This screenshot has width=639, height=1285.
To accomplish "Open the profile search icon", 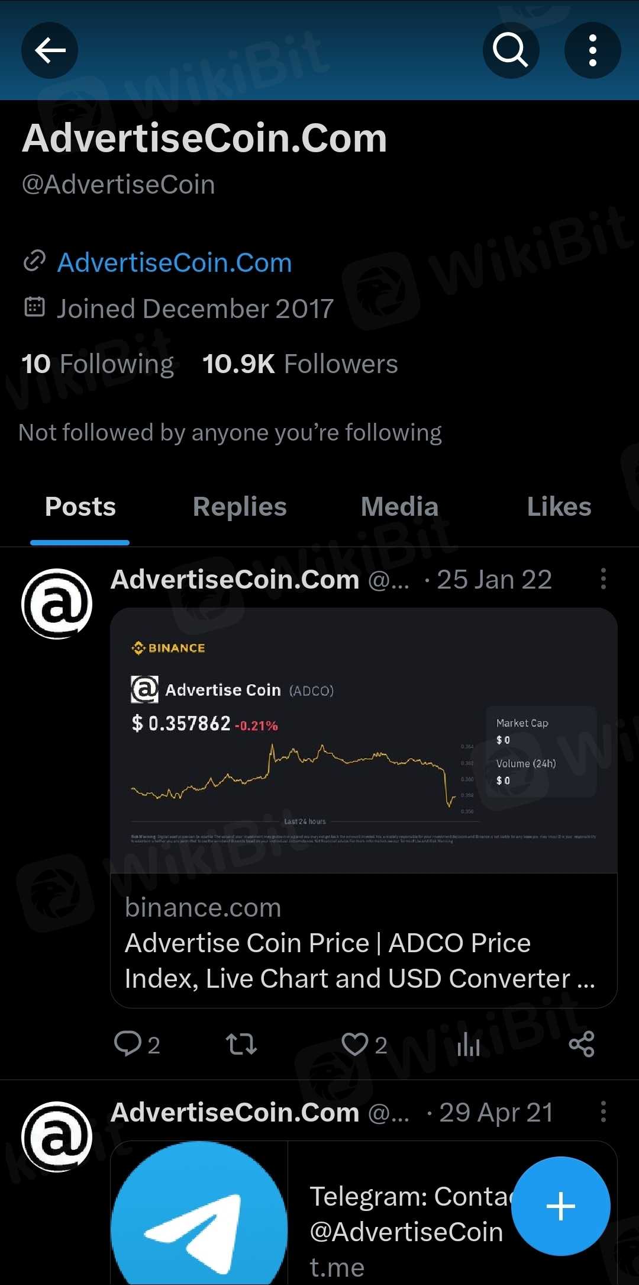I will pos(511,50).
